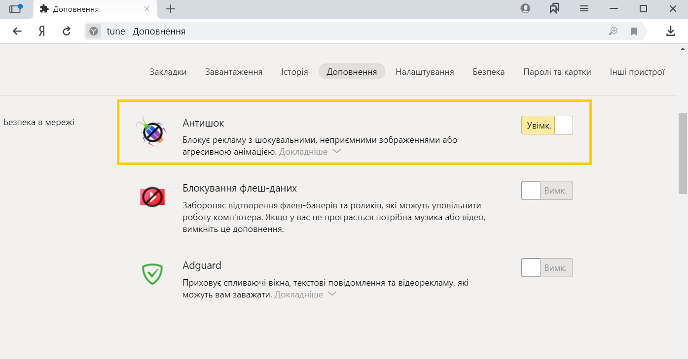688x359 pixels.
Task: Turn off the Антишок toggle
Action: [x=547, y=125]
